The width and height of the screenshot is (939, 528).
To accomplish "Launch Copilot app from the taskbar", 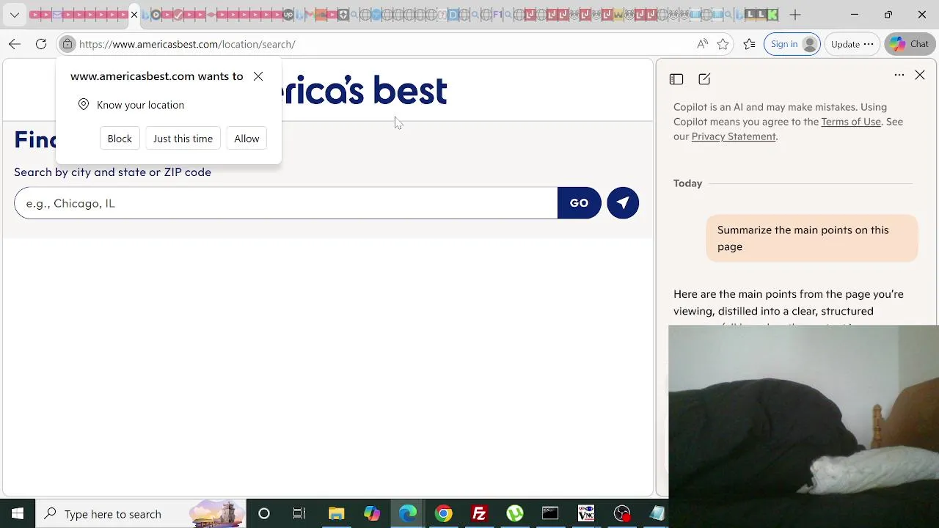I will coord(372,514).
